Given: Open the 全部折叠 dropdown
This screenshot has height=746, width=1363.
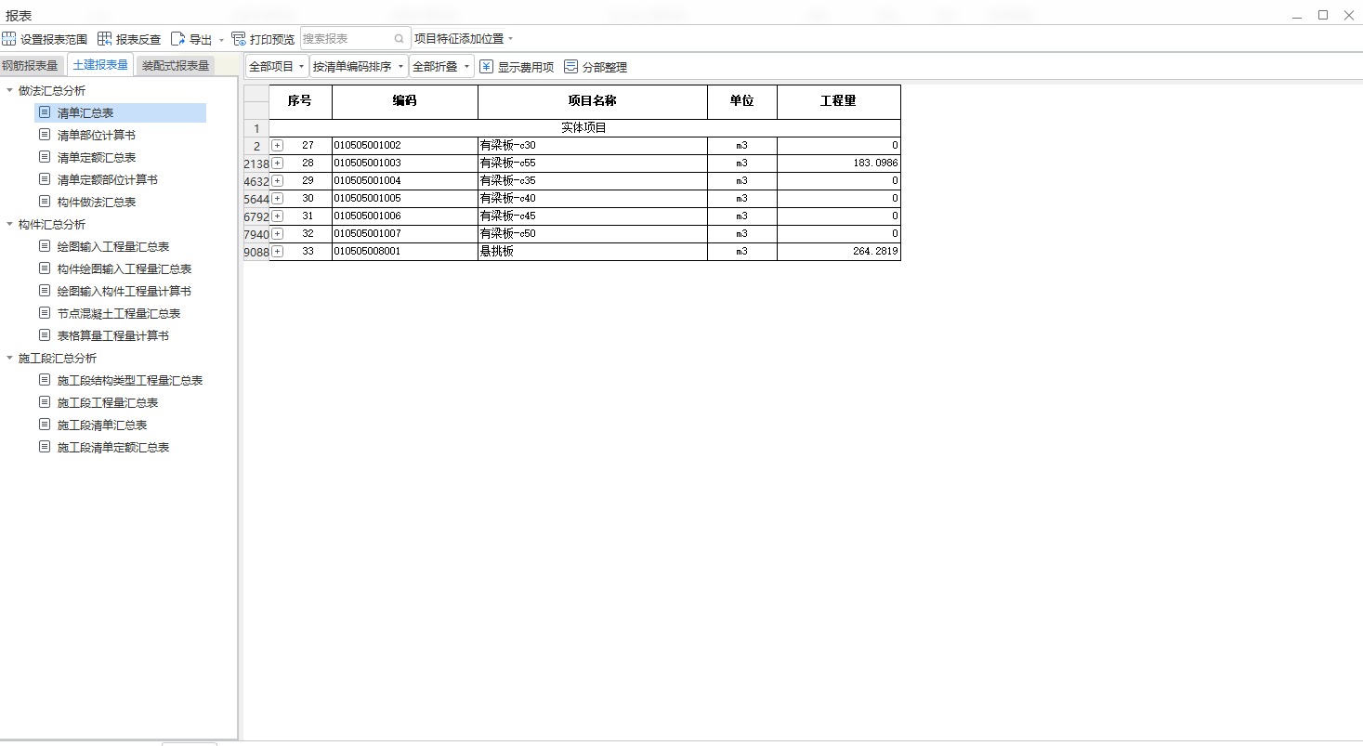Looking at the screenshot, I should pyautogui.click(x=441, y=67).
